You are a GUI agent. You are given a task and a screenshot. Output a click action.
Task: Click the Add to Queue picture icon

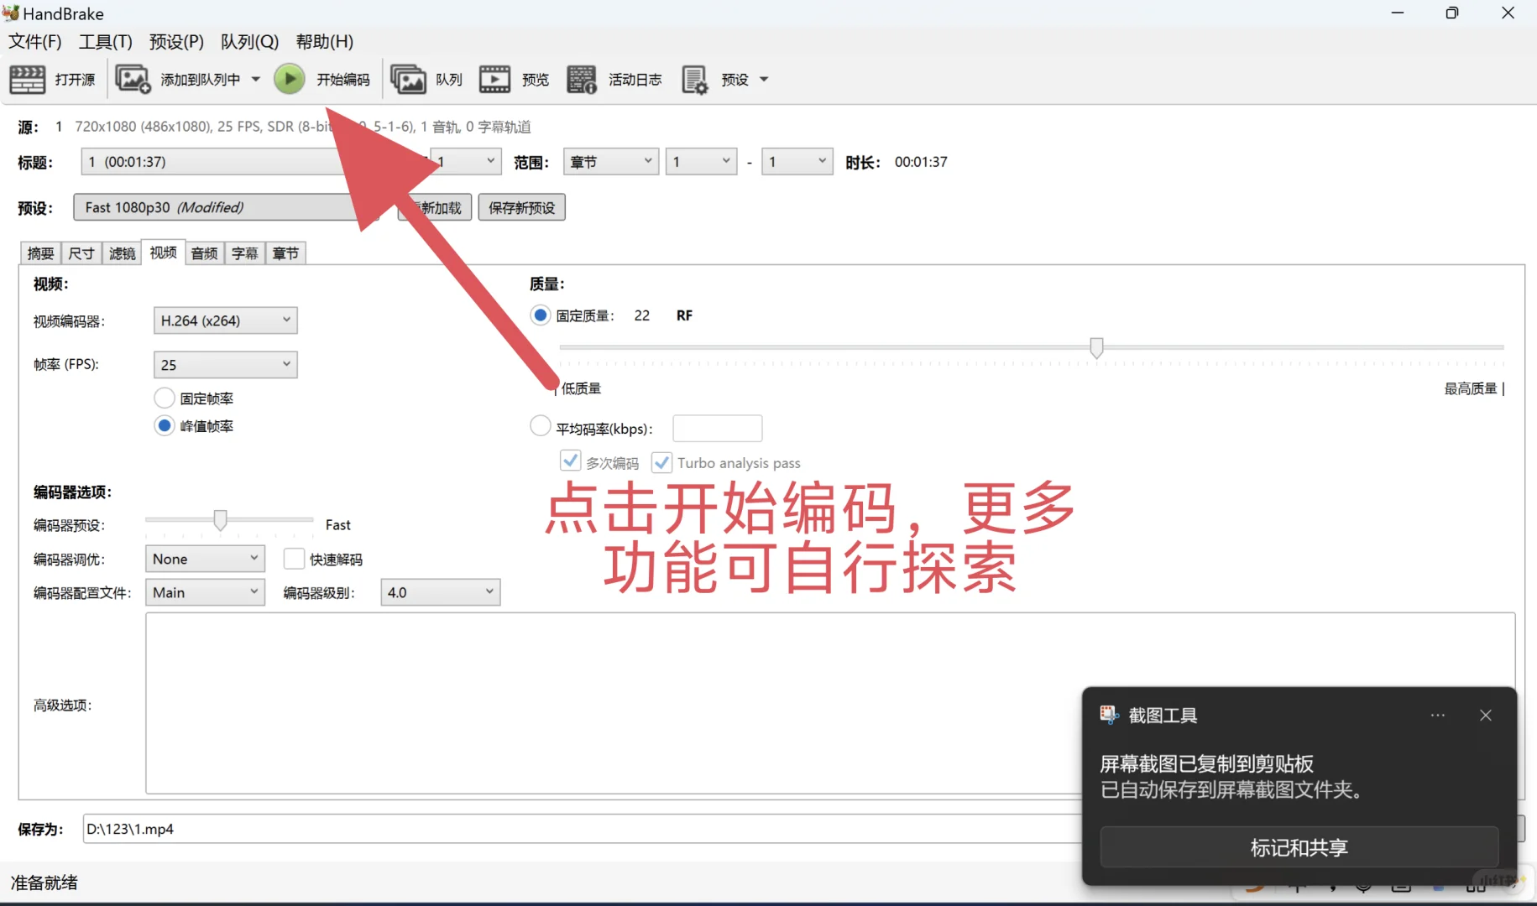133,80
